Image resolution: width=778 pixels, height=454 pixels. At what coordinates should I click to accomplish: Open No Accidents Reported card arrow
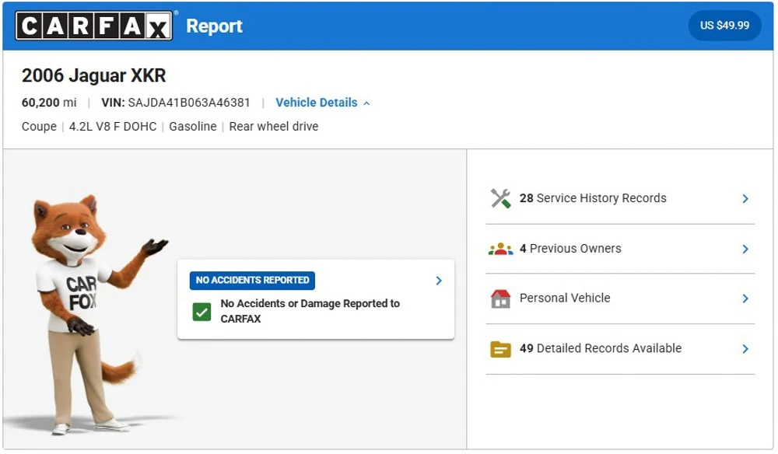439,281
